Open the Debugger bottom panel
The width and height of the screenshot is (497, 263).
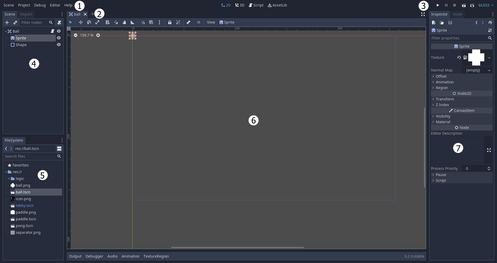(94, 256)
